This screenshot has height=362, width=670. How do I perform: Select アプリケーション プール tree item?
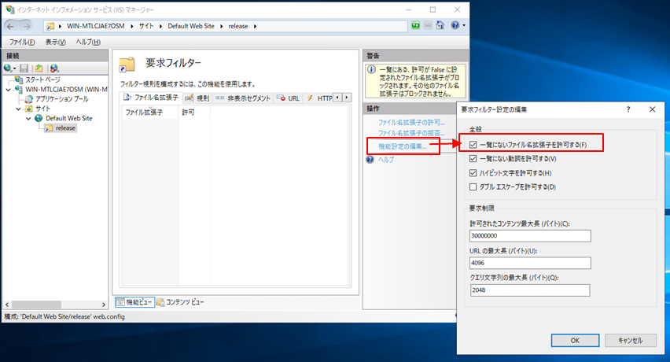click(61, 98)
